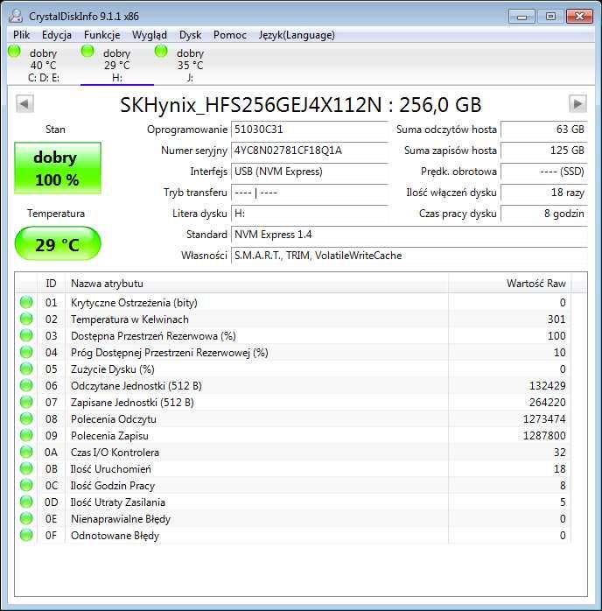Click green status circle for H: disk

coord(87,51)
